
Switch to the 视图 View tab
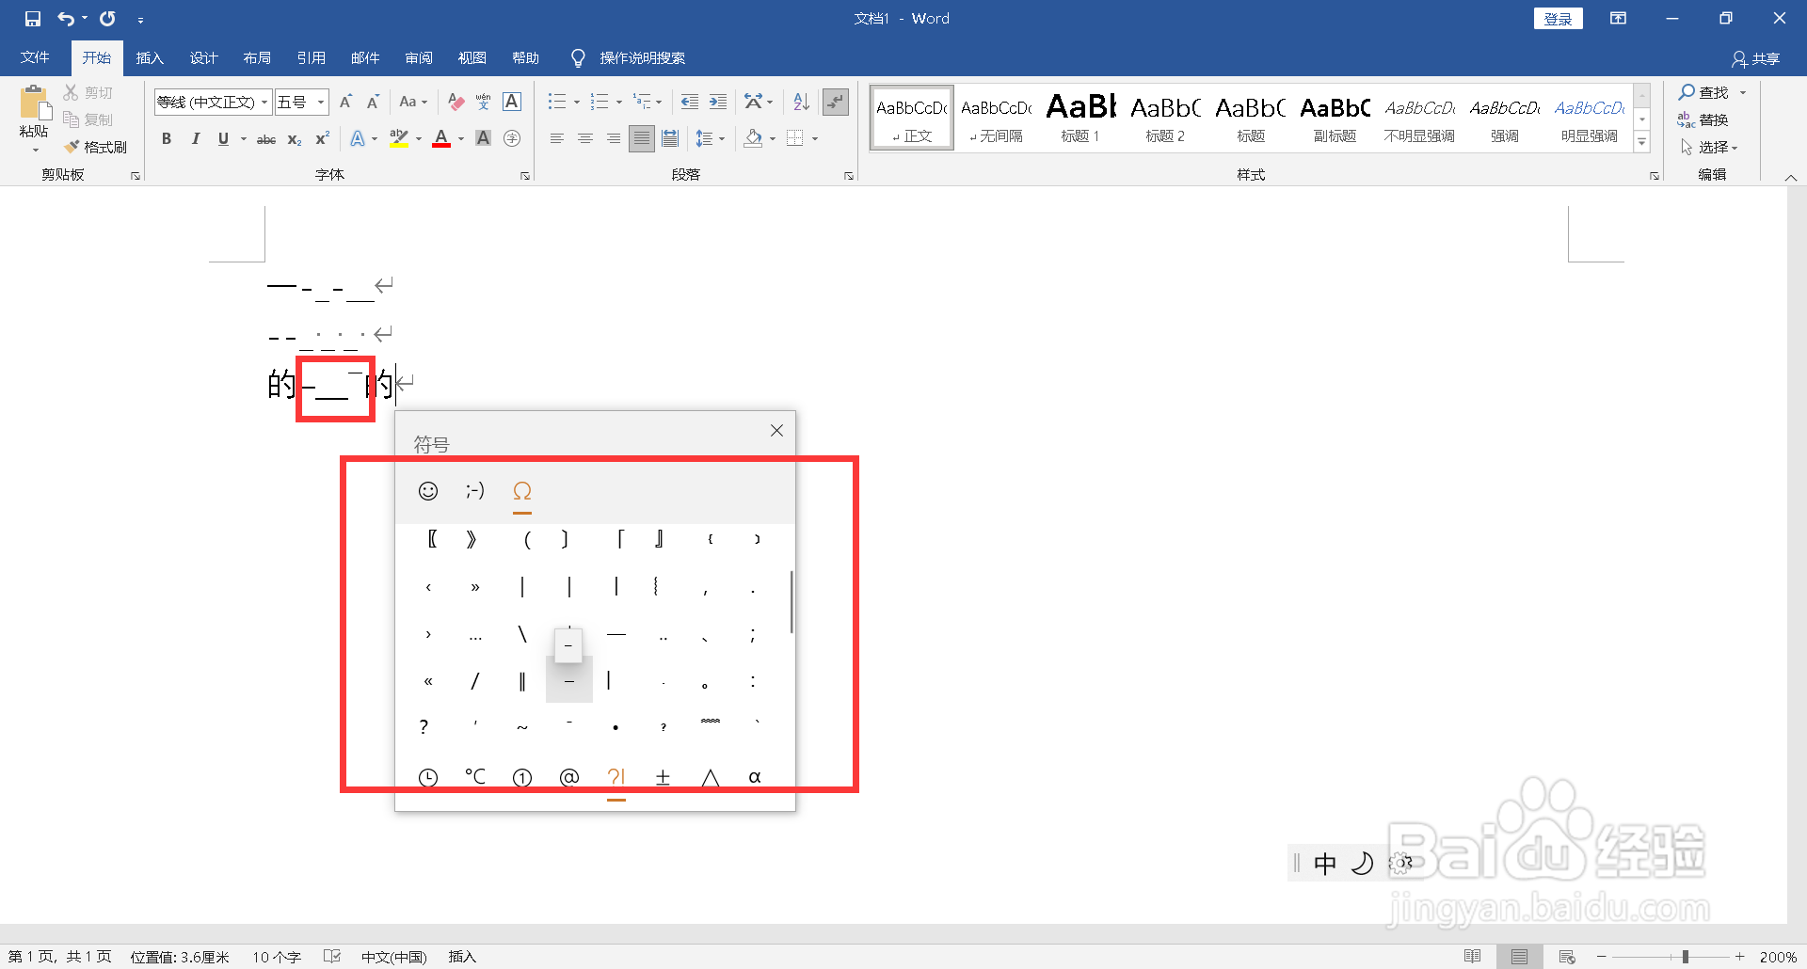click(472, 58)
